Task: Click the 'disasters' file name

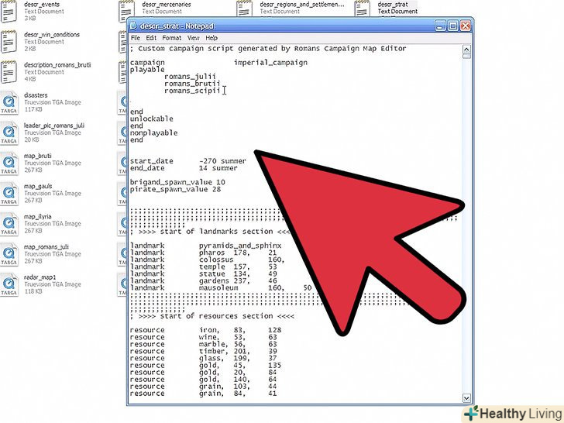Action: click(36, 95)
